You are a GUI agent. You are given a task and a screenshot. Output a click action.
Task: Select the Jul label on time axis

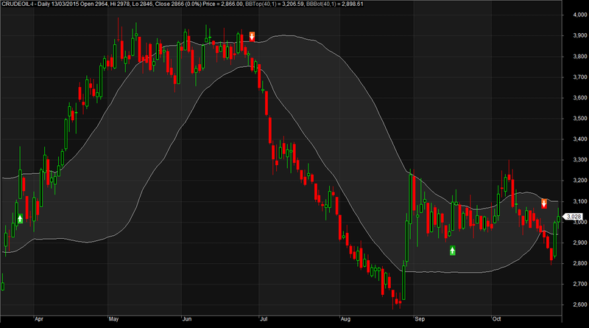tap(264, 319)
